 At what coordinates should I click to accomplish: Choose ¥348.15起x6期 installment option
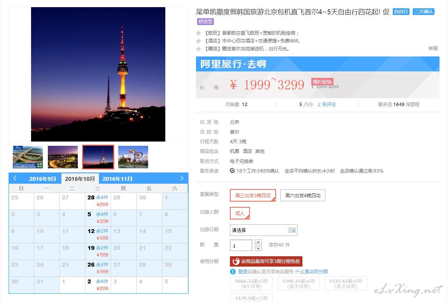click(298, 284)
